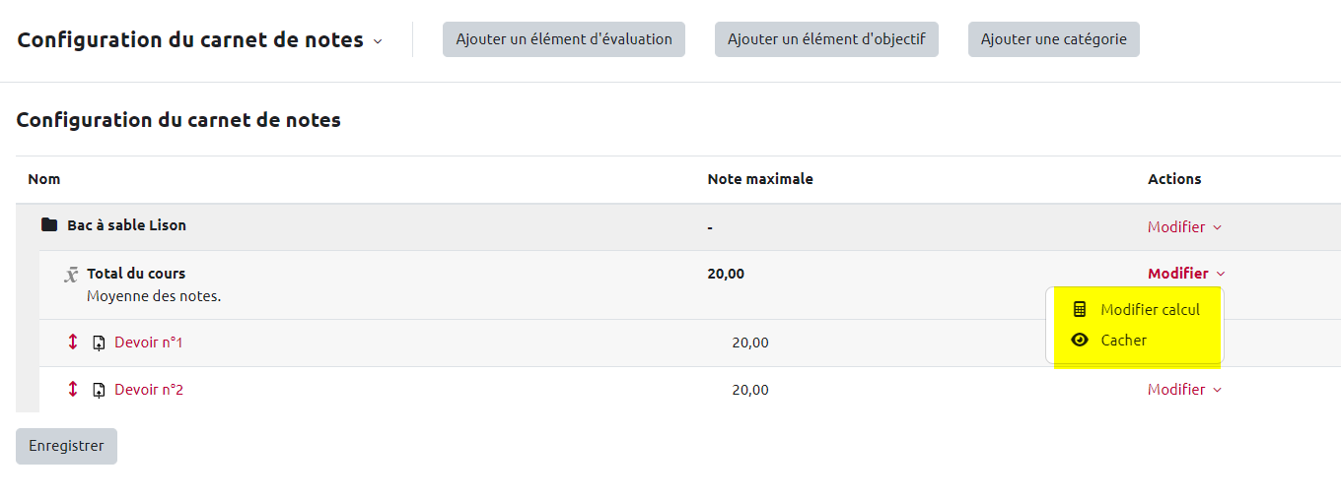Open the Modifier menu for Bac à sable Lison
Screen dimensions: 1341x499
tap(1184, 227)
